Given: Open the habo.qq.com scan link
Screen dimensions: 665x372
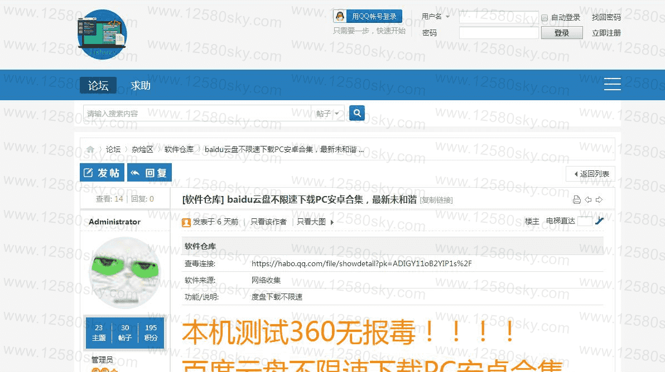Looking at the screenshot, I should click(x=362, y=263).
